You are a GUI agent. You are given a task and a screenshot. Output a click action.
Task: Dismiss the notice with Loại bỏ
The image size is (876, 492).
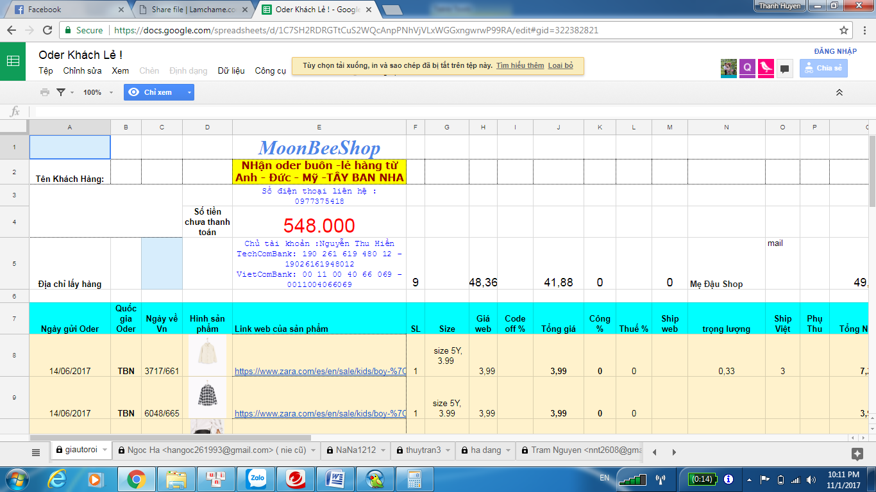tap(560, 65)
